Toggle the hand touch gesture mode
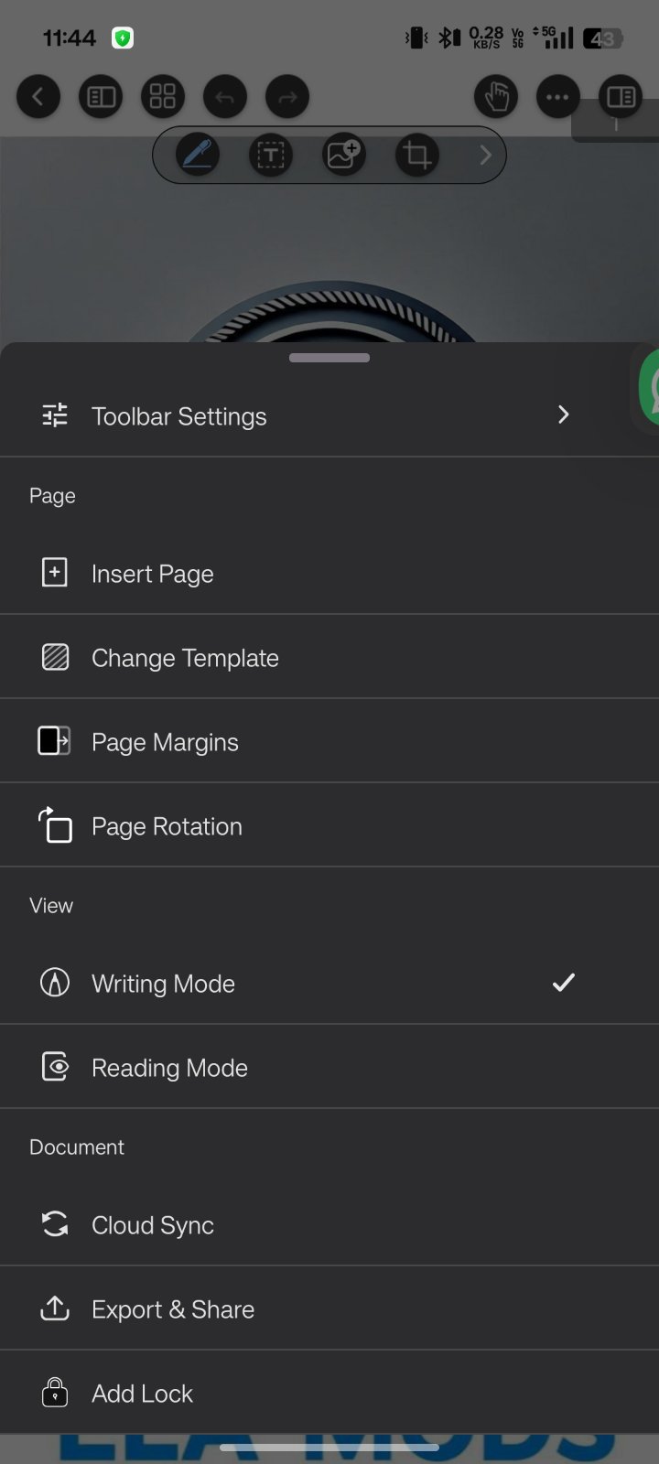The image size is (659, 1464). [496, 97]
